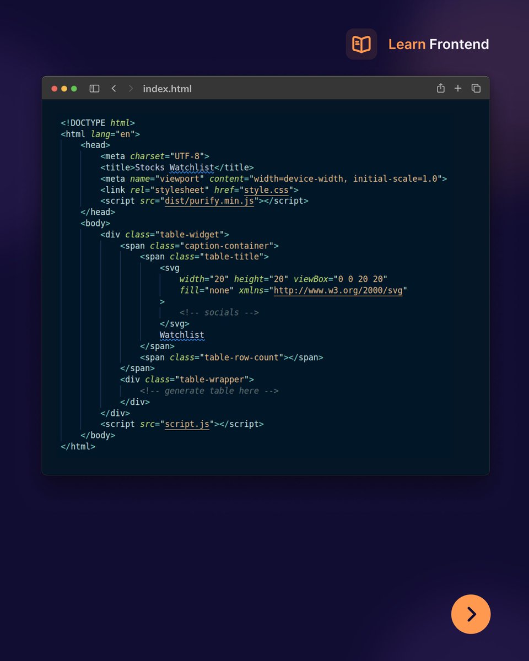Click the green maximize window dot
Viewport: 529px width, 661px height.
74,89
